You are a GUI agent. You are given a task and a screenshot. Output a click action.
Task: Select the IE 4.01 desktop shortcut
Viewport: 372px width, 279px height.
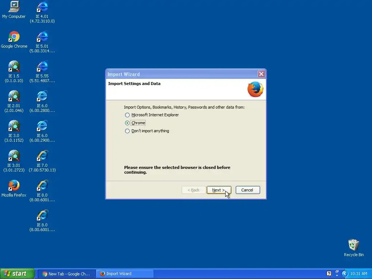coord(42,12)
